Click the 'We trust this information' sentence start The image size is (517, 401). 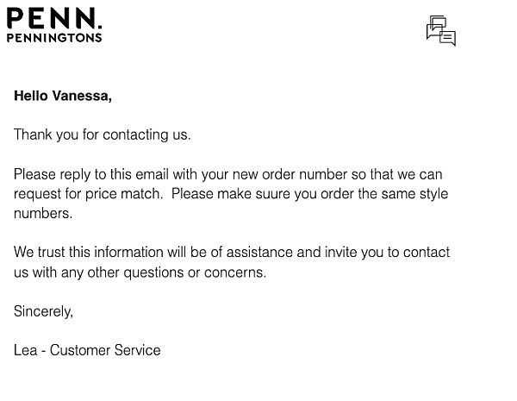click(x=90, y=252)
